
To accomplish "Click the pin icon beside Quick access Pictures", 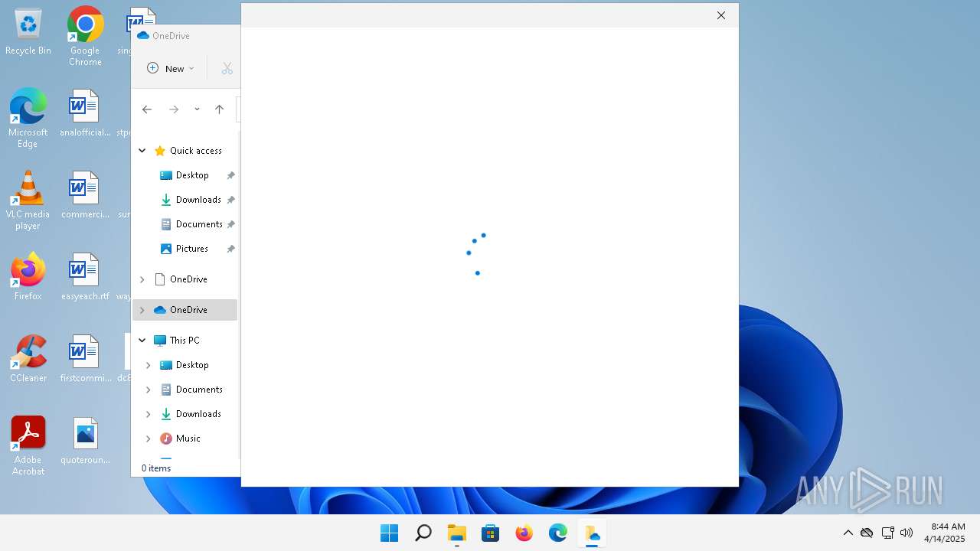I will click(230, 249).
